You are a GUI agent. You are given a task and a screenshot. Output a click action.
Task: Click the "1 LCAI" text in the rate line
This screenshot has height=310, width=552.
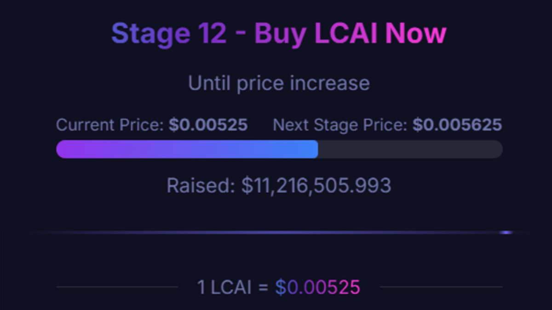[224, 287]
